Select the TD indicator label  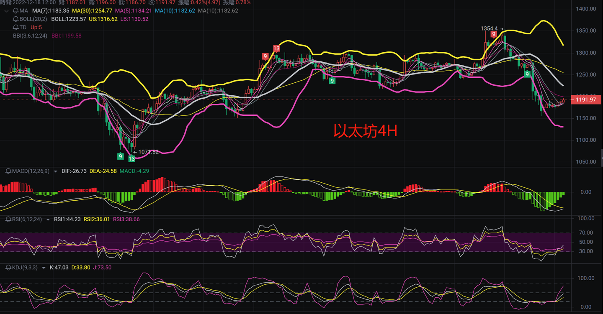click(x=23, y=27)
